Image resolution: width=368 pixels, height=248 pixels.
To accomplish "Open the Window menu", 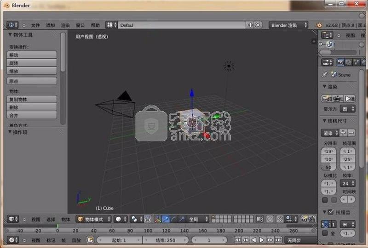I will pyautogui.click(x=80, y=25).
